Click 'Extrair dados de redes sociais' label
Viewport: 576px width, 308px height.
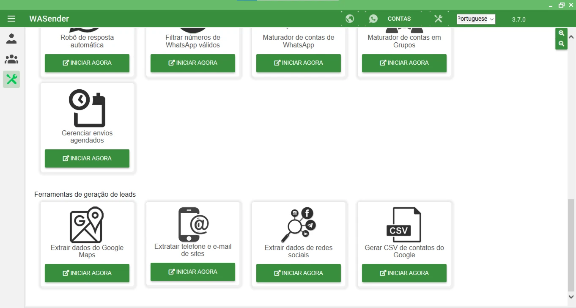pyautogui.click(x=299, y=251)
